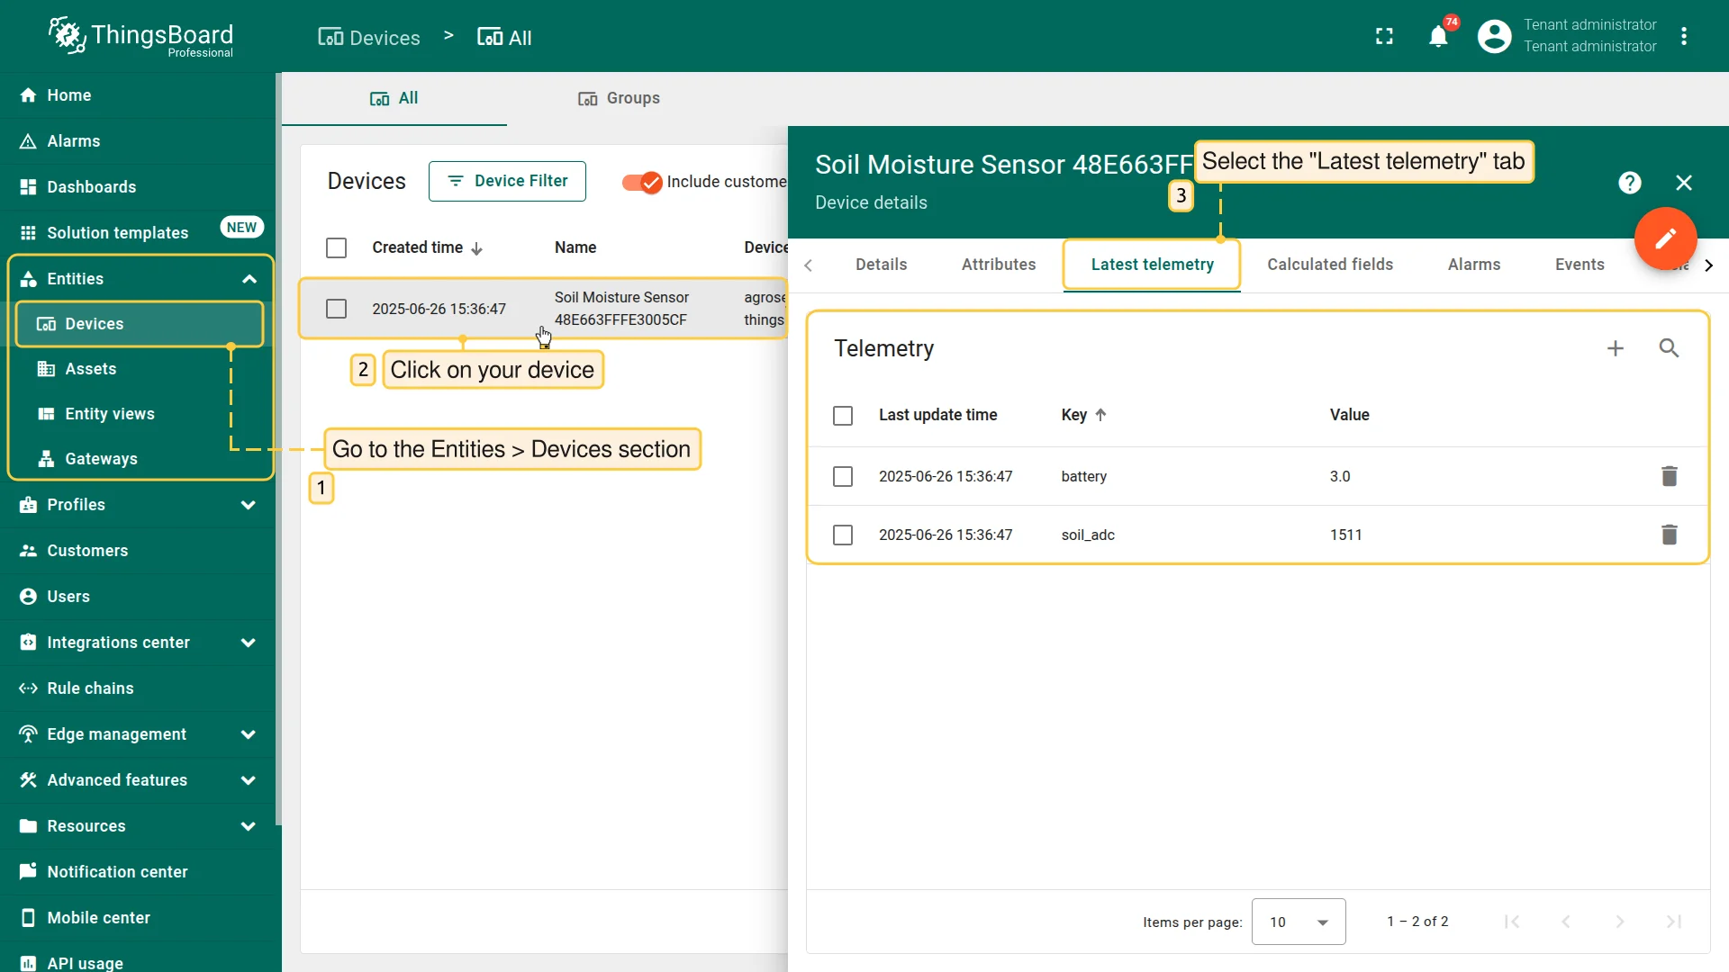Click Devices in the breadcrumb
Screen dimensions: 1729x972
[369, 38]
